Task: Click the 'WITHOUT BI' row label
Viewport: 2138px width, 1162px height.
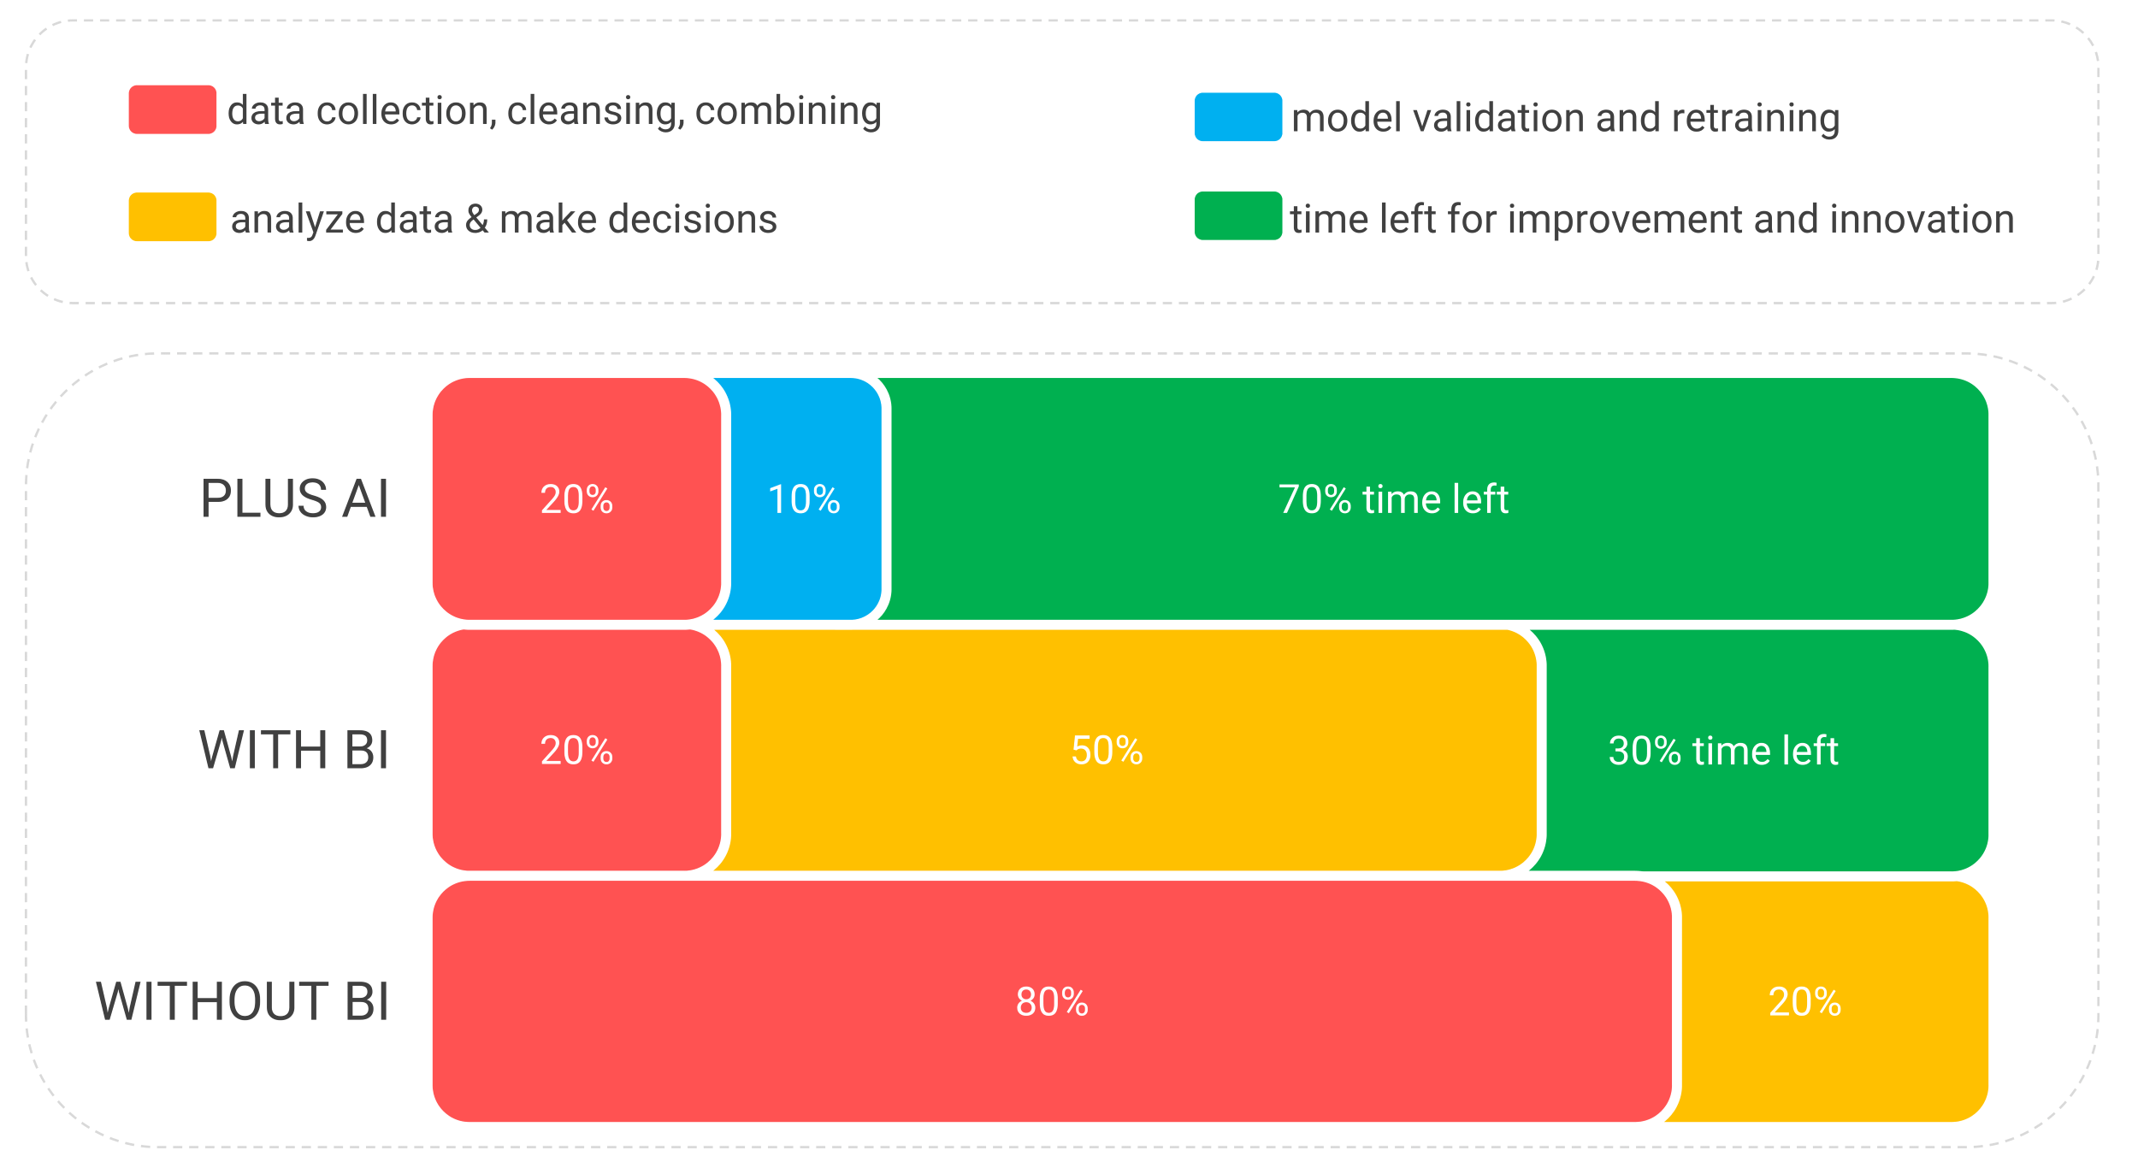Action: pos(243,1001)
